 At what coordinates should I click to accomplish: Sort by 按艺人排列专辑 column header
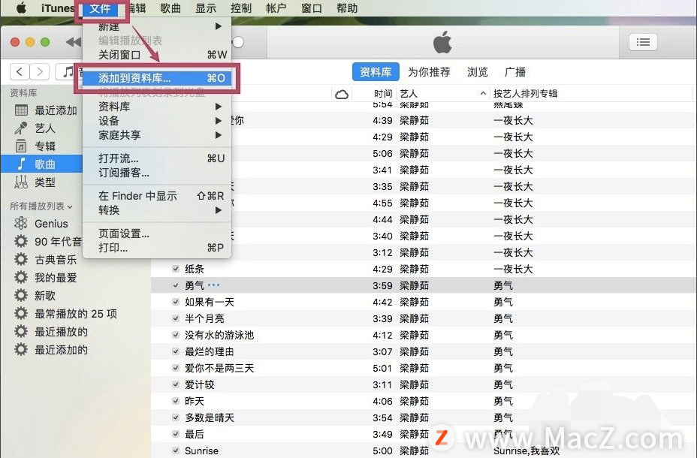526,94
